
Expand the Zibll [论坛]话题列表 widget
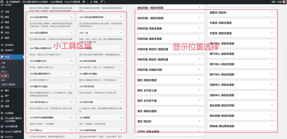(71, 33)
